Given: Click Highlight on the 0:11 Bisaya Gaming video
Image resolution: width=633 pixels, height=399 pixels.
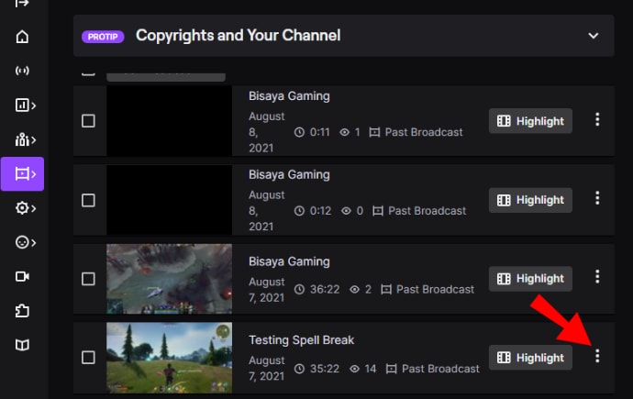Looking at the screenshot, I should coord(530,121).
